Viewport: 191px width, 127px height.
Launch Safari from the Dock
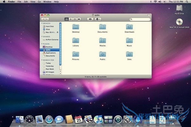[x=49, y=119]
